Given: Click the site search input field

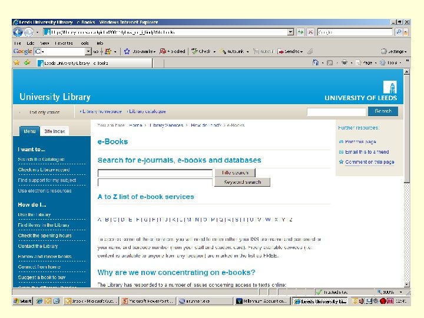Looking at the screenshot, I should (336, 112).
